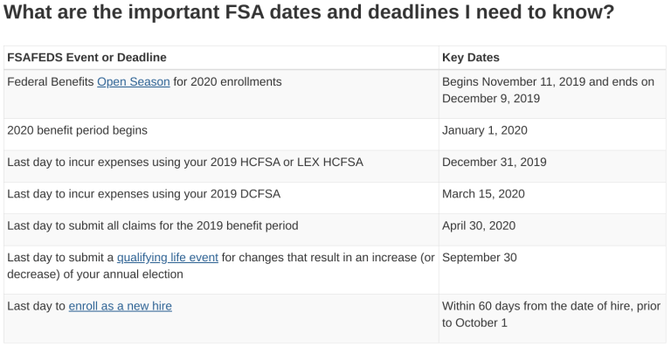Open the enroll as a new hire link
The width and height of the screenshot is (671, 347).
coord(121,306)
